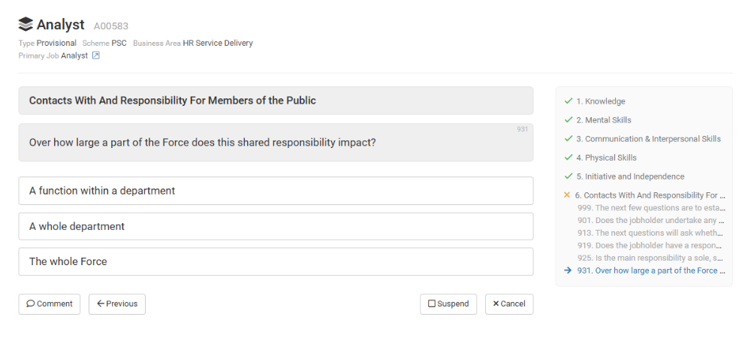The image size is (751, 338).
Task: Click the stacked layers Analyst icon
Action: tap(26, 25)
